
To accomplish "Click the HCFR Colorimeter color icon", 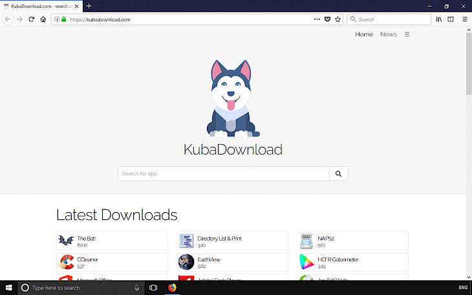I will pyautogui.click(x=306, y=262).
